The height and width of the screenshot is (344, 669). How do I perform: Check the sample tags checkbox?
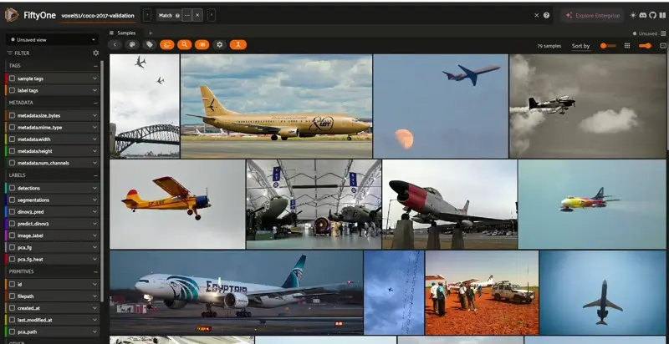(13, 78)
